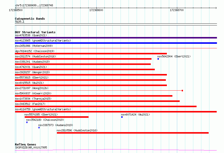
Task: Open the nsv1073934 (Thareja2015) label
Action: tap(33, 99)
